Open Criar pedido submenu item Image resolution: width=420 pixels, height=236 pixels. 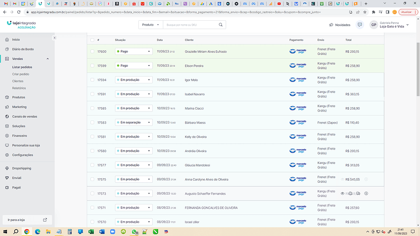[21, 74]
